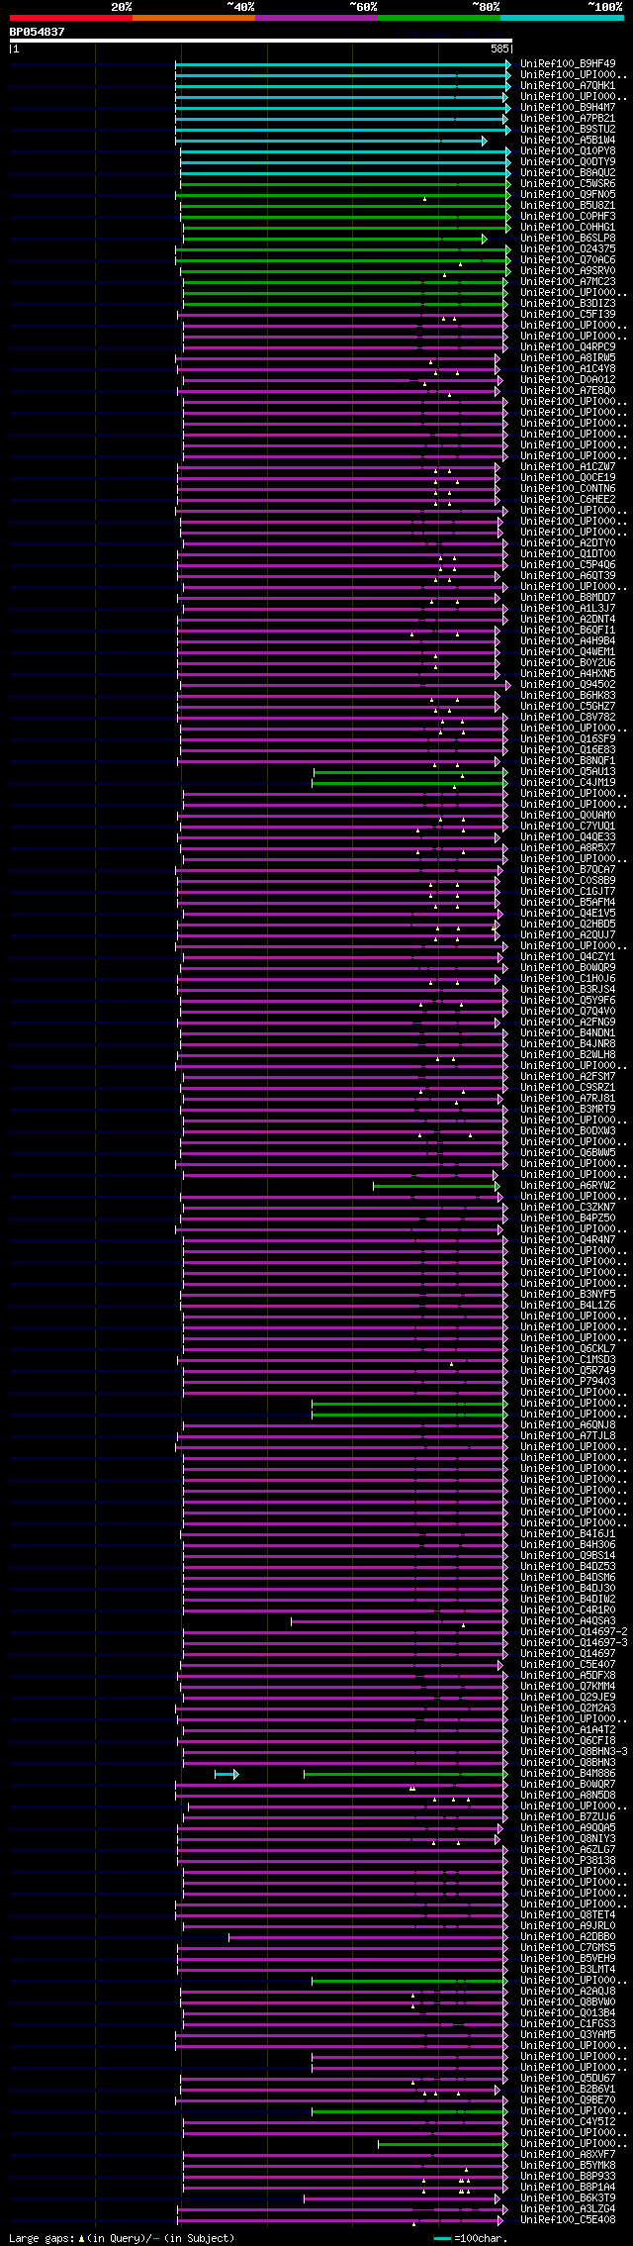Click hit label UniRef100_C5FI39

click(568, 314)
